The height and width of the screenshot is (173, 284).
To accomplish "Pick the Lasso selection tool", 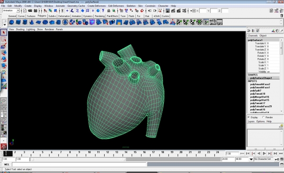I will (4, 39).
